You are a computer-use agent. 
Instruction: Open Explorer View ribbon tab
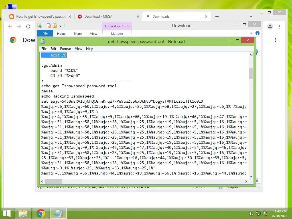(x=94, y=34)
